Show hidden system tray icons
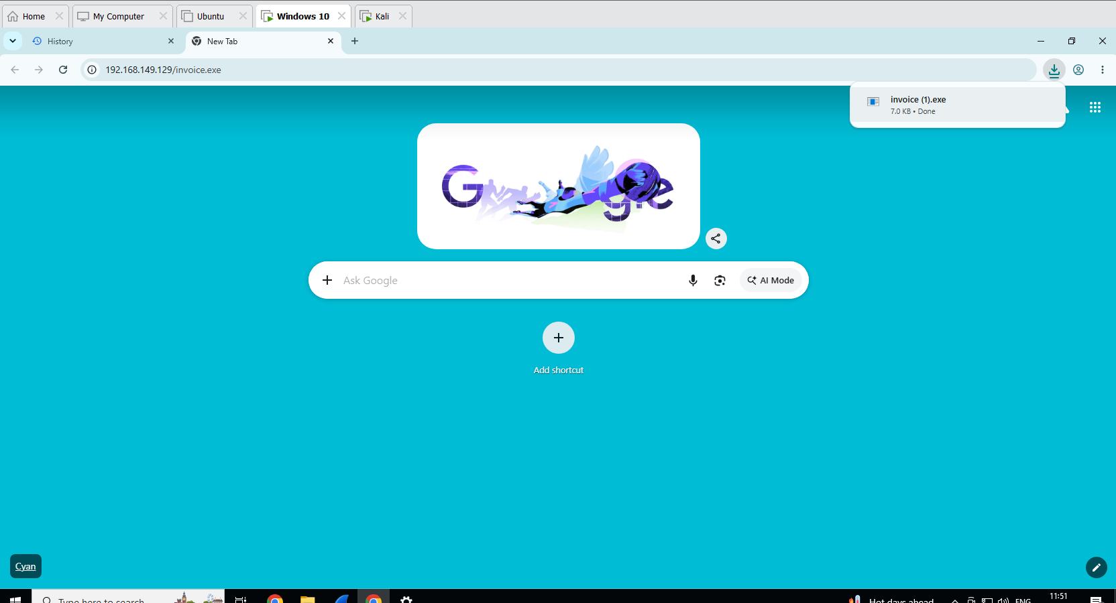This screenshot has width=1116, height=603. click(x=955, y=599)
